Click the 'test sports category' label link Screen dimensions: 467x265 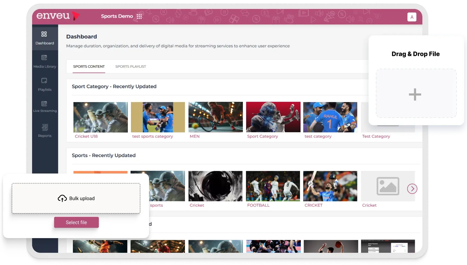point(153,136)
